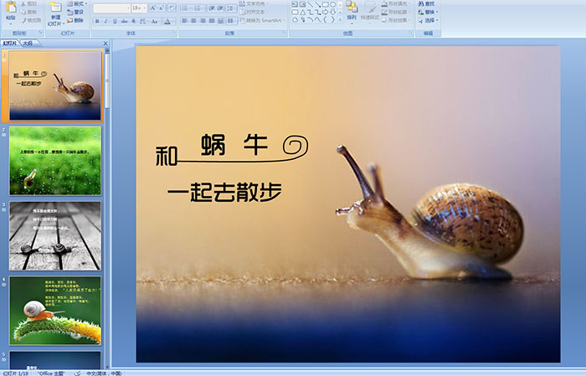Increase font size with the large A icon
Image resolution: width=586 pixels, height=376 pixels.
point(153,8)
